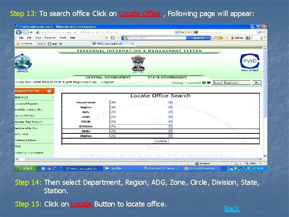Open the Help menu
Image resolution: width=289 pixels, height=217 pixels.
click(x=72, y=38)
